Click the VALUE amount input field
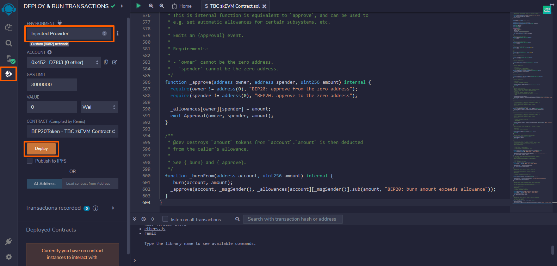Image resolution: width=557 pixels, height=266 pixels. point(52,107)
